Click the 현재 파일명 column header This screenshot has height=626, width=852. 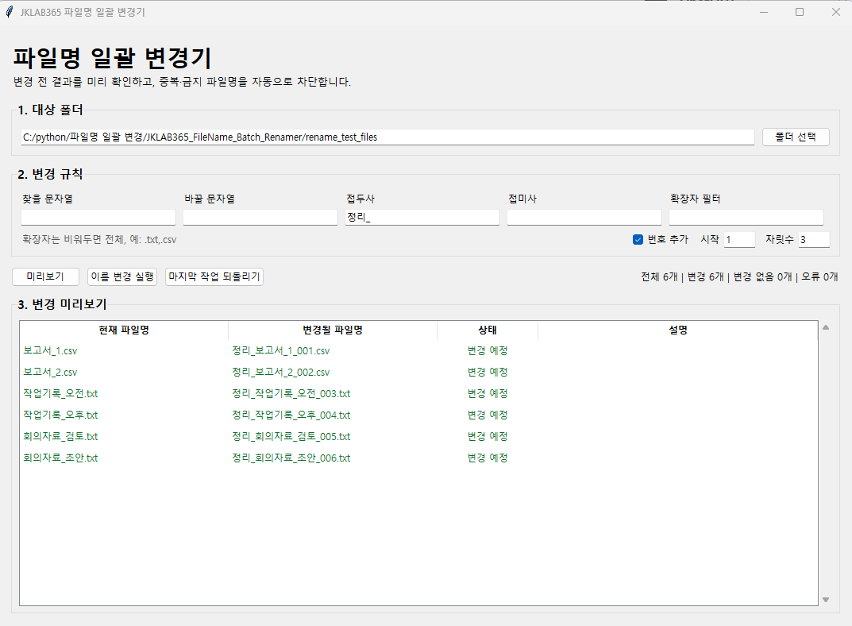tap(124, 330)
